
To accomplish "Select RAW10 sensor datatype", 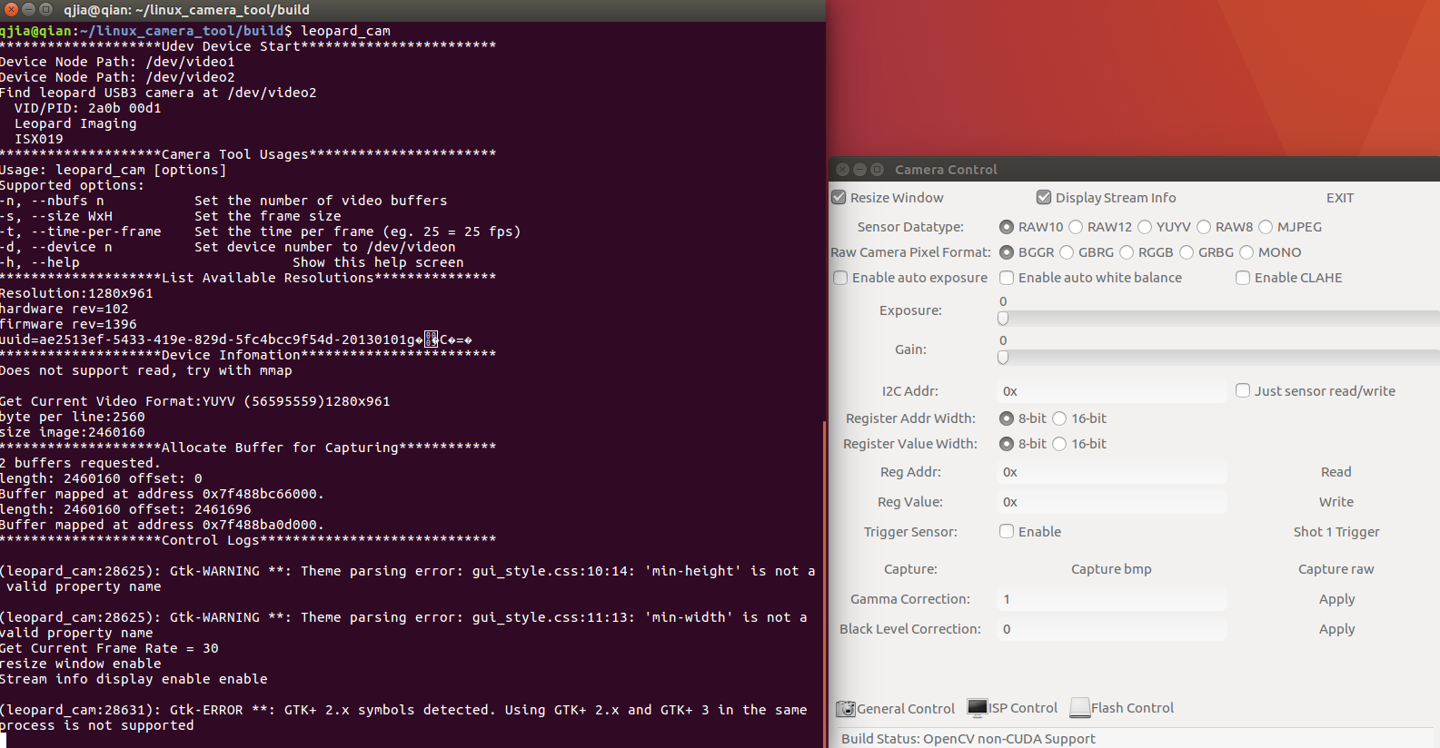I will (1007, 227).
